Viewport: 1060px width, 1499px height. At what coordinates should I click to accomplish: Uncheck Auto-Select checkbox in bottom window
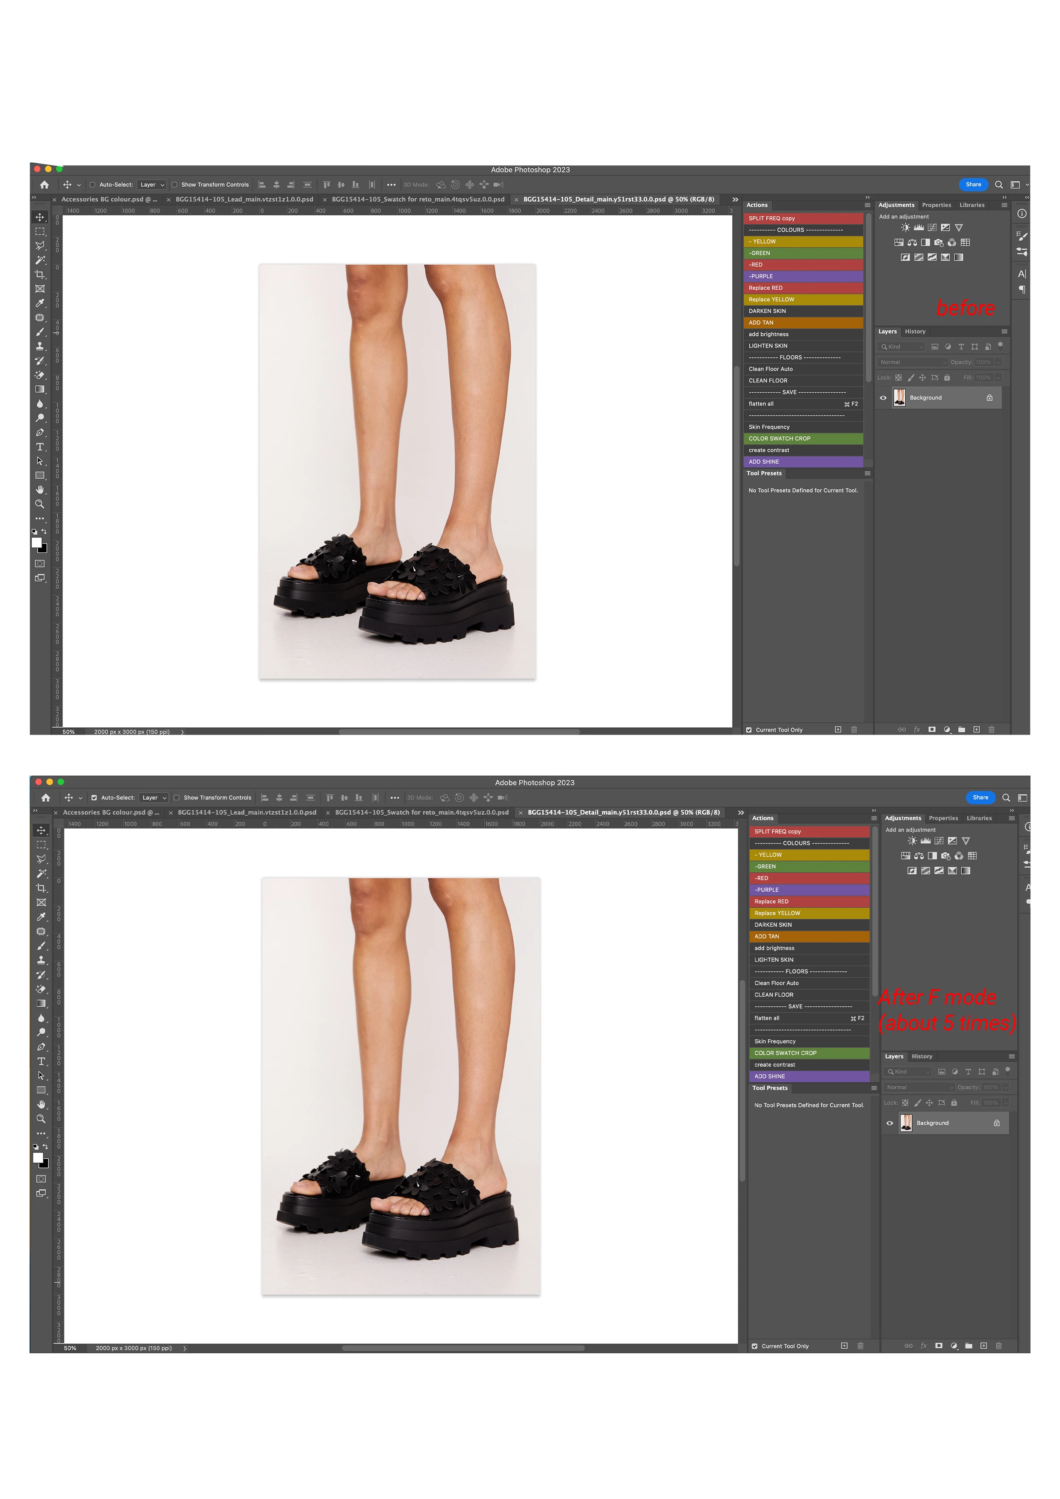pyautogui.click(x=94, y=798)
